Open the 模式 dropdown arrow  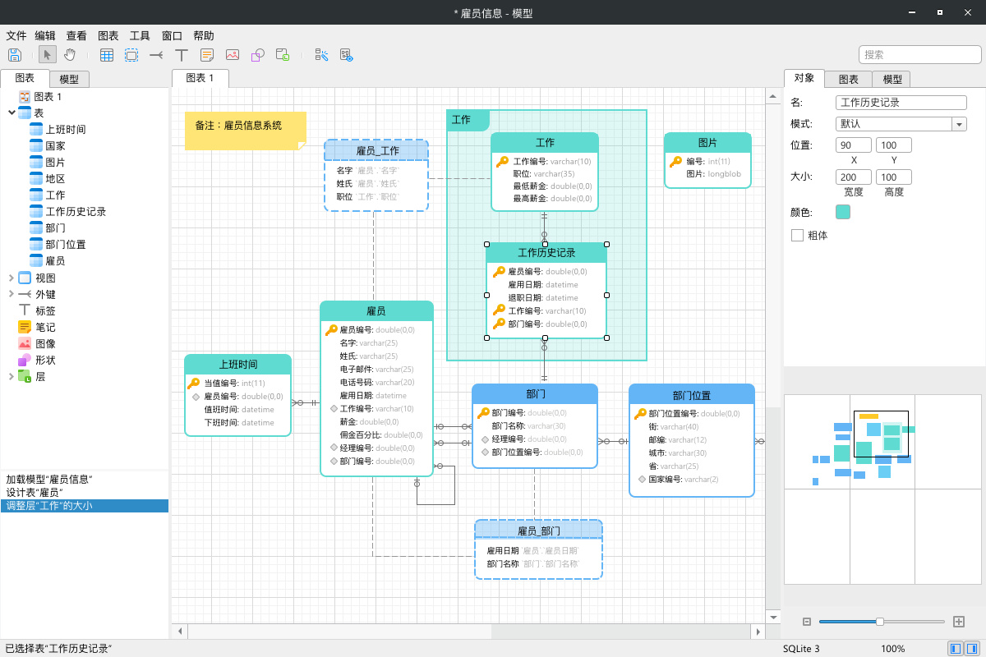tap(959, 124)
